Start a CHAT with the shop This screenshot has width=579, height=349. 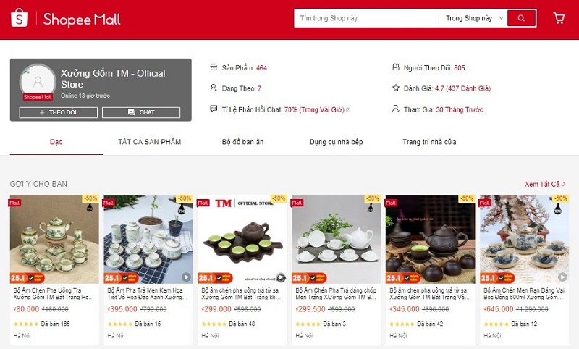[x=141, y=112]
